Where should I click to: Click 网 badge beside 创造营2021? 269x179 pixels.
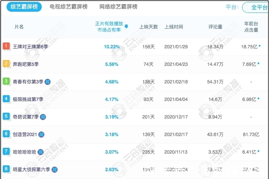click(x=41, y=135)
